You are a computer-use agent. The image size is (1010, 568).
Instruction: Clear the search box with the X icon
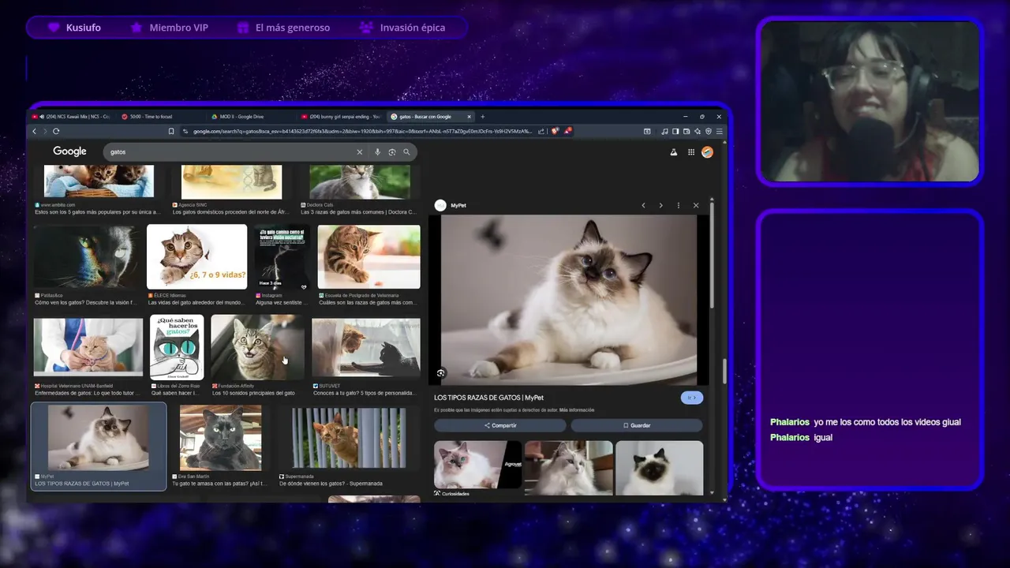pos(360,151)
